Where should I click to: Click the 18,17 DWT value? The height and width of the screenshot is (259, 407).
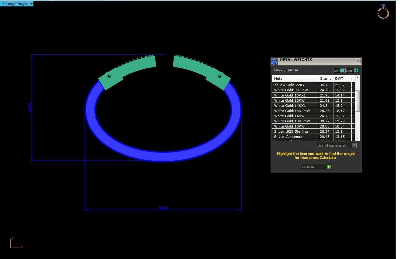click(340, 111)
